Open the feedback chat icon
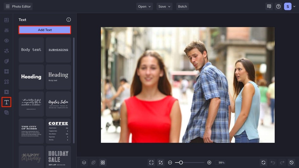This screenshot has height=168, width=299. pos(269,6)
